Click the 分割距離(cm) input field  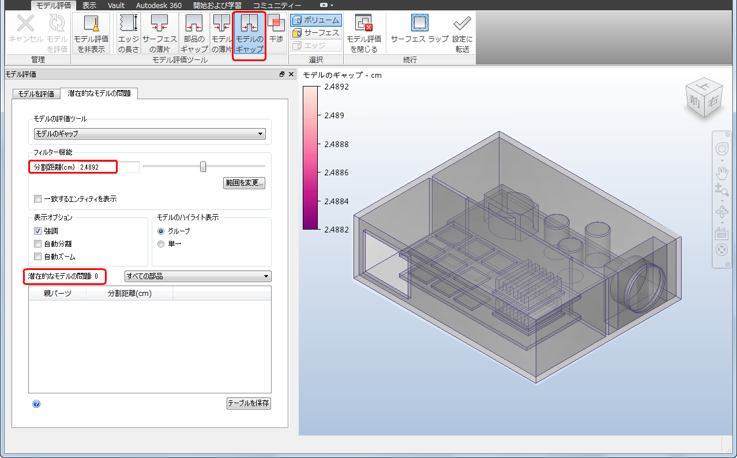pyautogui.click(x=108, y=167)
